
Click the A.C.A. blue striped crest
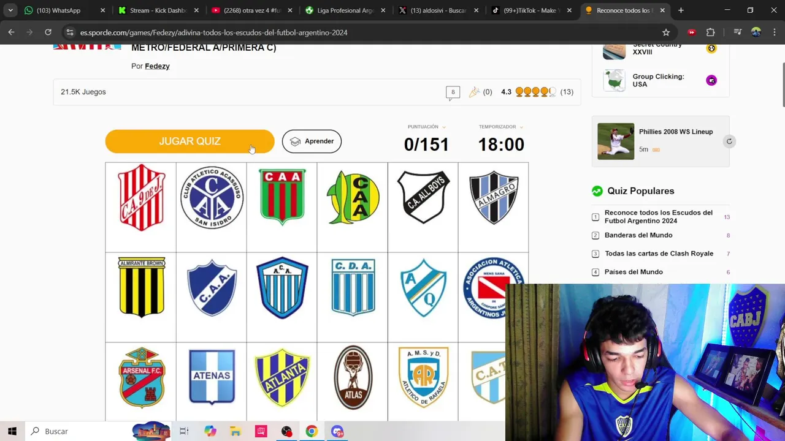coord(282,287)
